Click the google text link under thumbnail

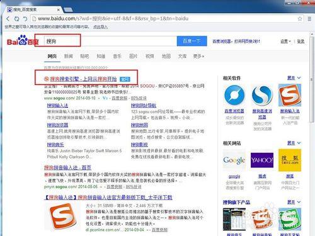click(x=234, y=176)
